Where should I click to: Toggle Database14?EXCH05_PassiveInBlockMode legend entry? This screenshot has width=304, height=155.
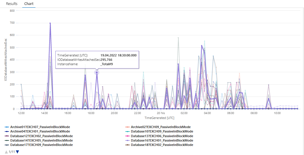[x=39, y=140]
